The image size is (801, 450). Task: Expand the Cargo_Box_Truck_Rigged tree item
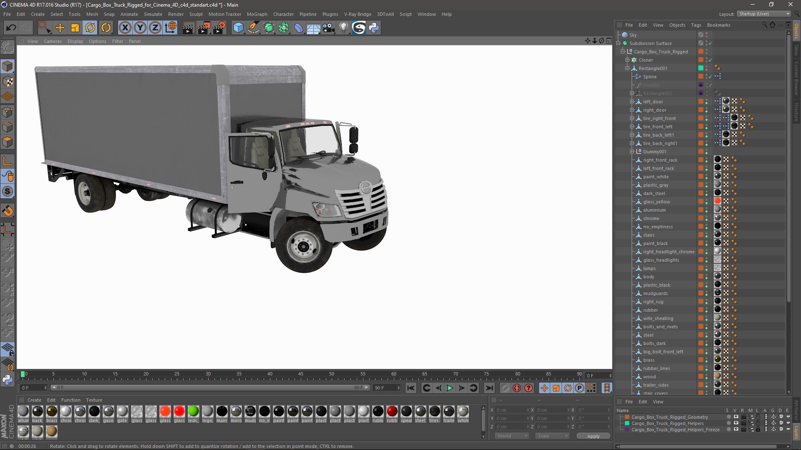pos(622,51)
